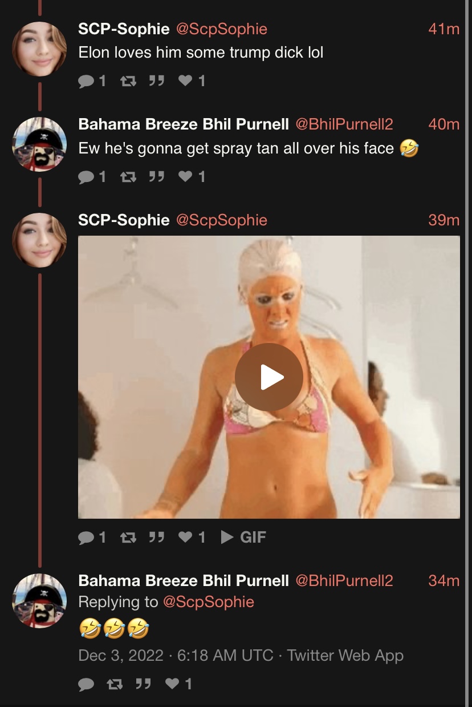Open @ScpSophie handle in first tweet
The image size is (472, 707).
point(221,29)
